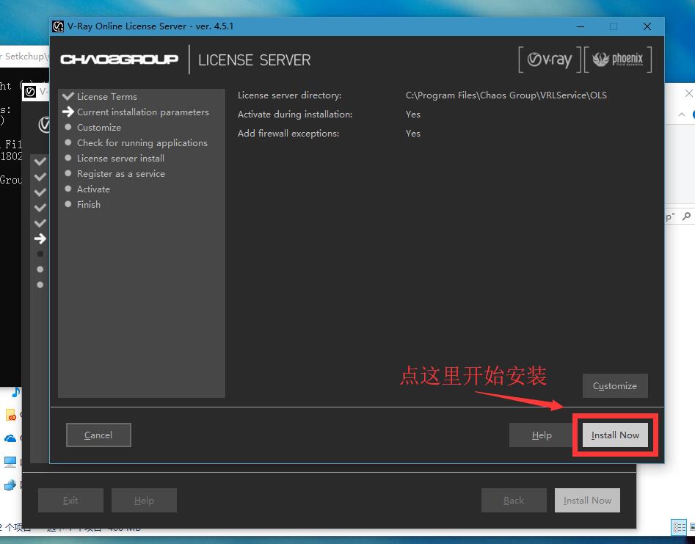Click the license server directory path text
This screenshot has width=695, height=544.
[x=506, y=95]
